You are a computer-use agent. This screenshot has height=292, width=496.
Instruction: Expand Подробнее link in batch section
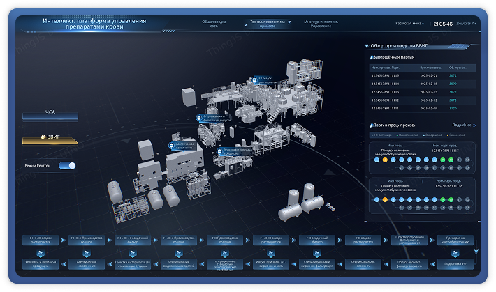pyautogui.click(x=464, y=125)
